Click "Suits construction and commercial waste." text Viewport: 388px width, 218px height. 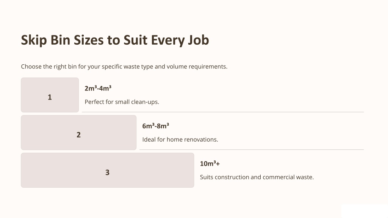pos(257,177)
